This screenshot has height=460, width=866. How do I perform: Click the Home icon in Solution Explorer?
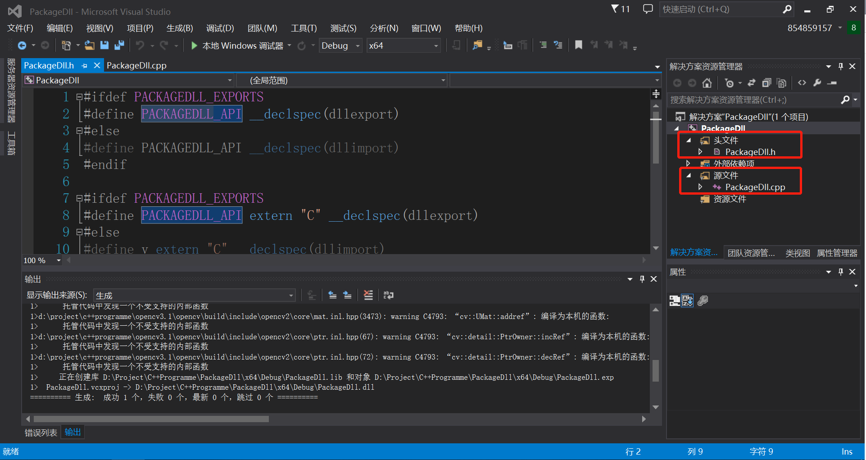706,83
